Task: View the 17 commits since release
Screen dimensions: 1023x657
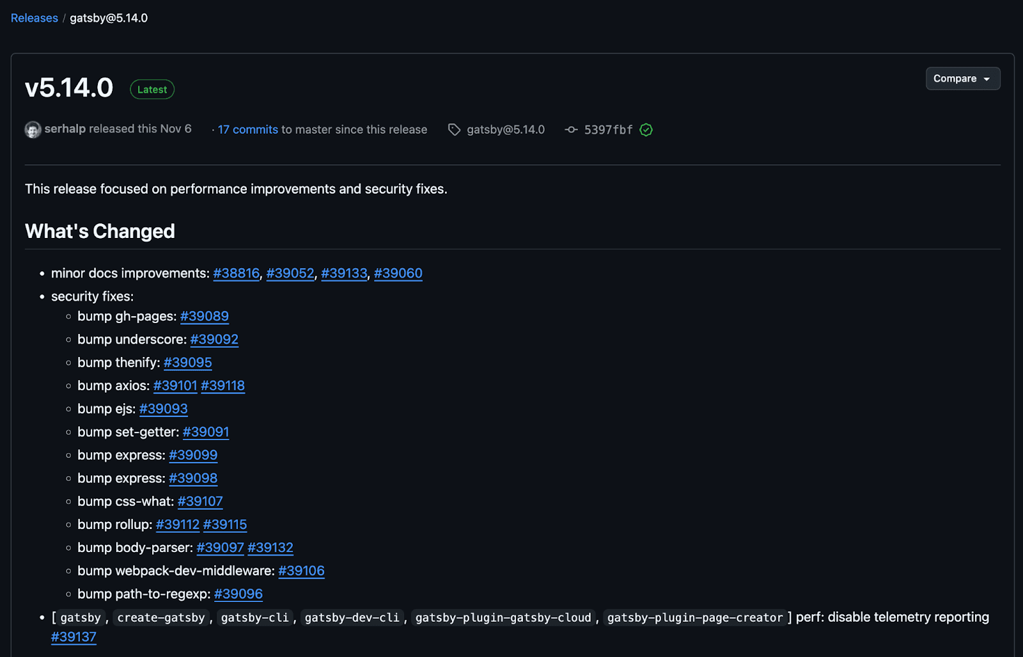Action: click(248, 129)
